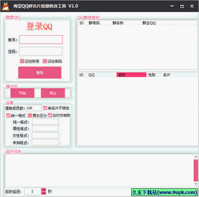Click the pink 登陆 login button
The height and width of the screenshot is (197, 199).
[40, 73]
